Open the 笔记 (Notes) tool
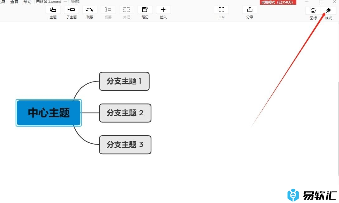 point(145,10)
